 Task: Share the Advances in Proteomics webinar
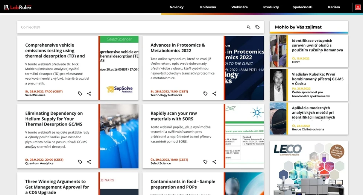214,94
